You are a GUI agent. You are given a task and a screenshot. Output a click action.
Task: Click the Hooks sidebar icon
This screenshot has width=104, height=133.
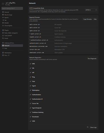3,38
